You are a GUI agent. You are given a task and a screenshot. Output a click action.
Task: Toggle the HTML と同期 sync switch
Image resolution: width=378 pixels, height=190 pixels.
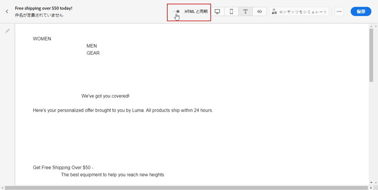[x=176, y=11]
